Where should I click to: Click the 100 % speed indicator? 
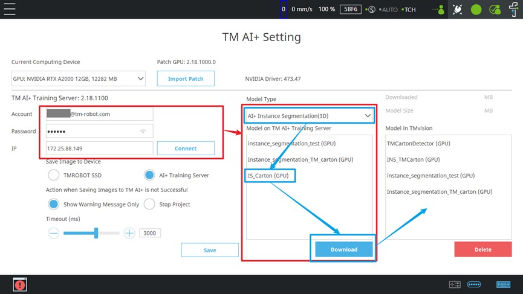click(326, 9)
